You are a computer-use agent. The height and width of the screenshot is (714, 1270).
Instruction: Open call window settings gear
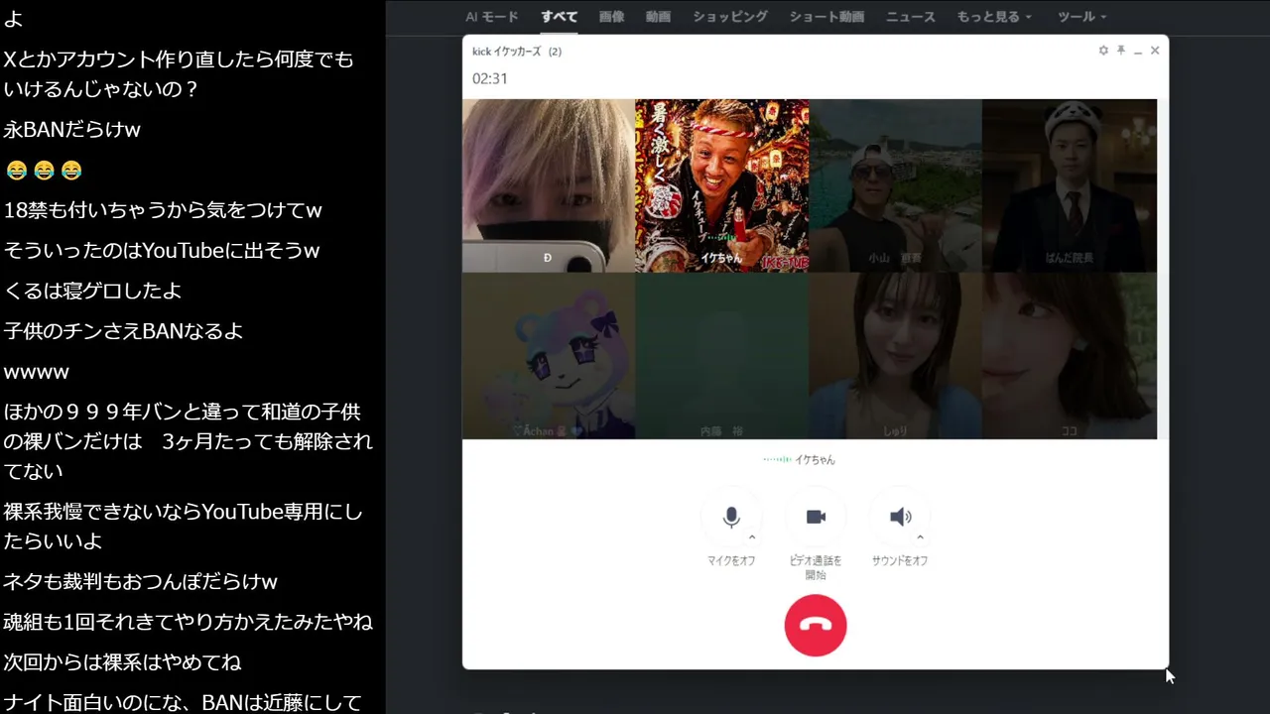(1103, 51)
